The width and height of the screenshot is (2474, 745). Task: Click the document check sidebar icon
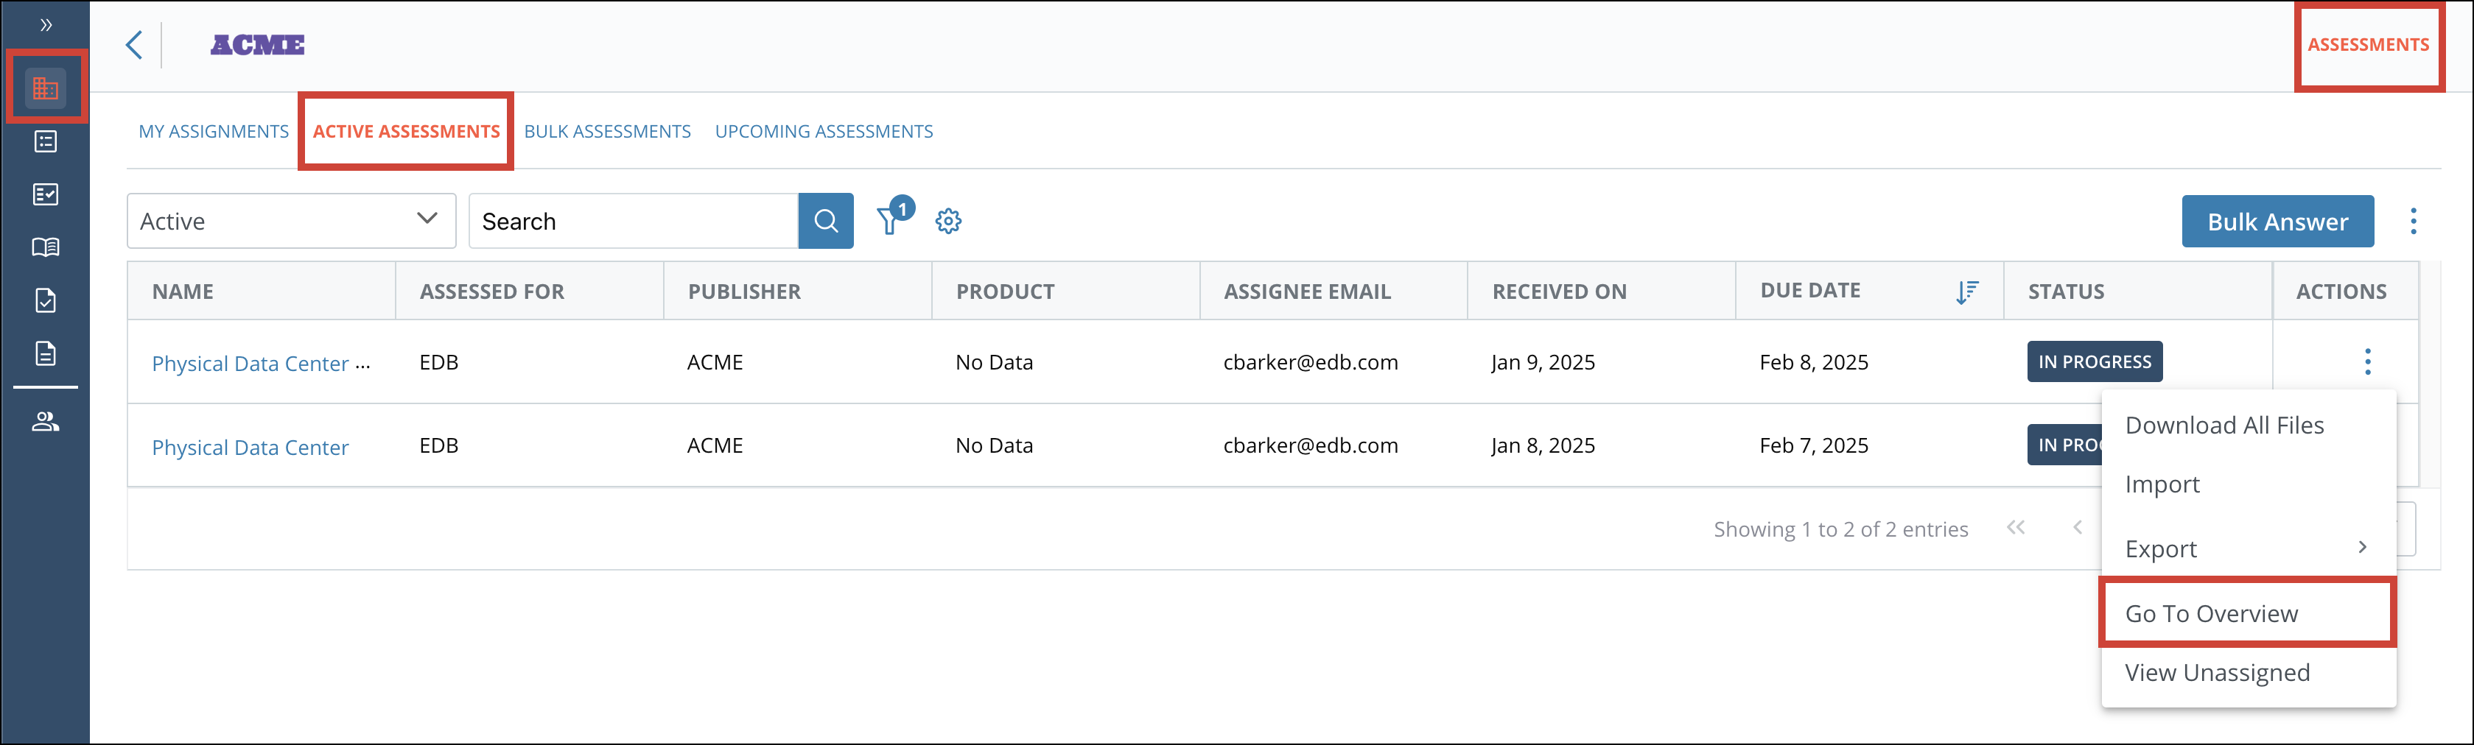pyautogui.click(x=45, y=300)
